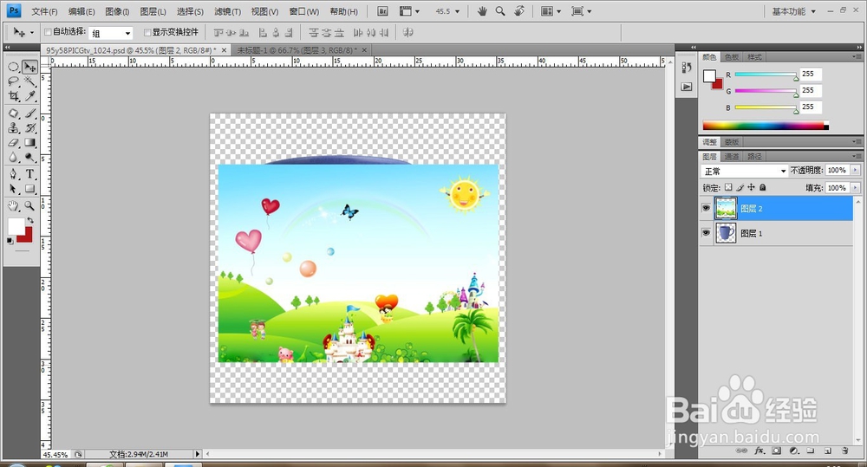Select the Move tool in toolbox
867x467 pixels.
[x=29, y=67]
